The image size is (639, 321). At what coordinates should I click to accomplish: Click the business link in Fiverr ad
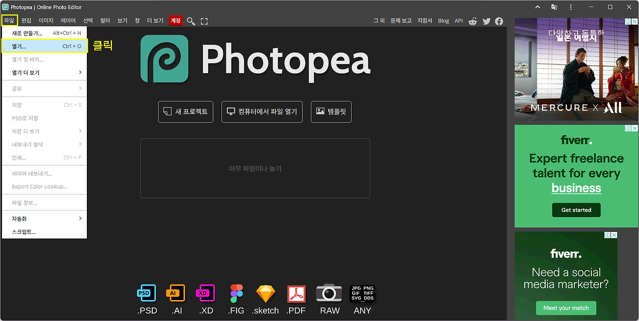(576, 188)
